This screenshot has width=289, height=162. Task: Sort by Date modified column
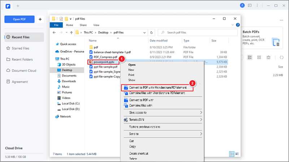coord(159,41)
